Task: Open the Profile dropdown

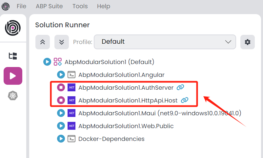Action: pos(165,42)
